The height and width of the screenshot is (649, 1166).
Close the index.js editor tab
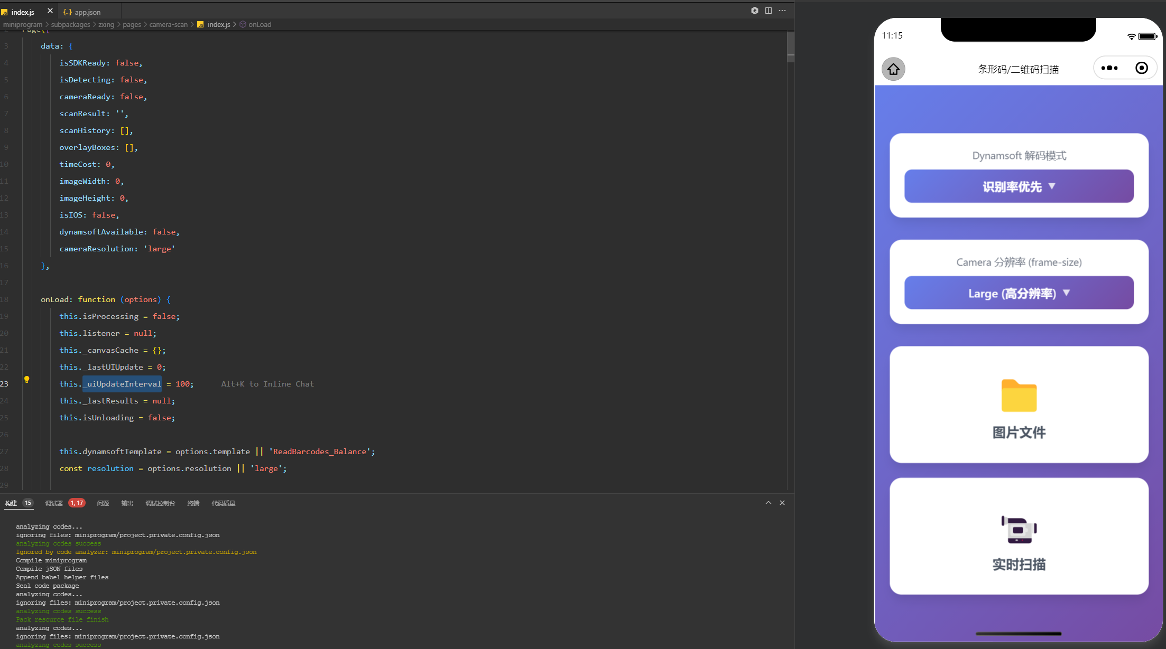click(x=50, y=11)
